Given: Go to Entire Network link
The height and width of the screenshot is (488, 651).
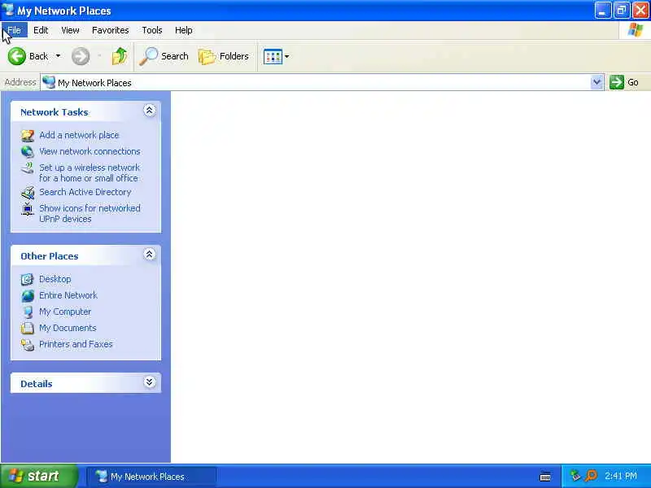Looking at the screenshot, I should tap(68, 295).
